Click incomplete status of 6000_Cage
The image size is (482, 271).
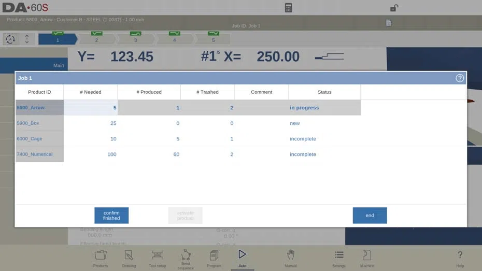tap(303, 138)
